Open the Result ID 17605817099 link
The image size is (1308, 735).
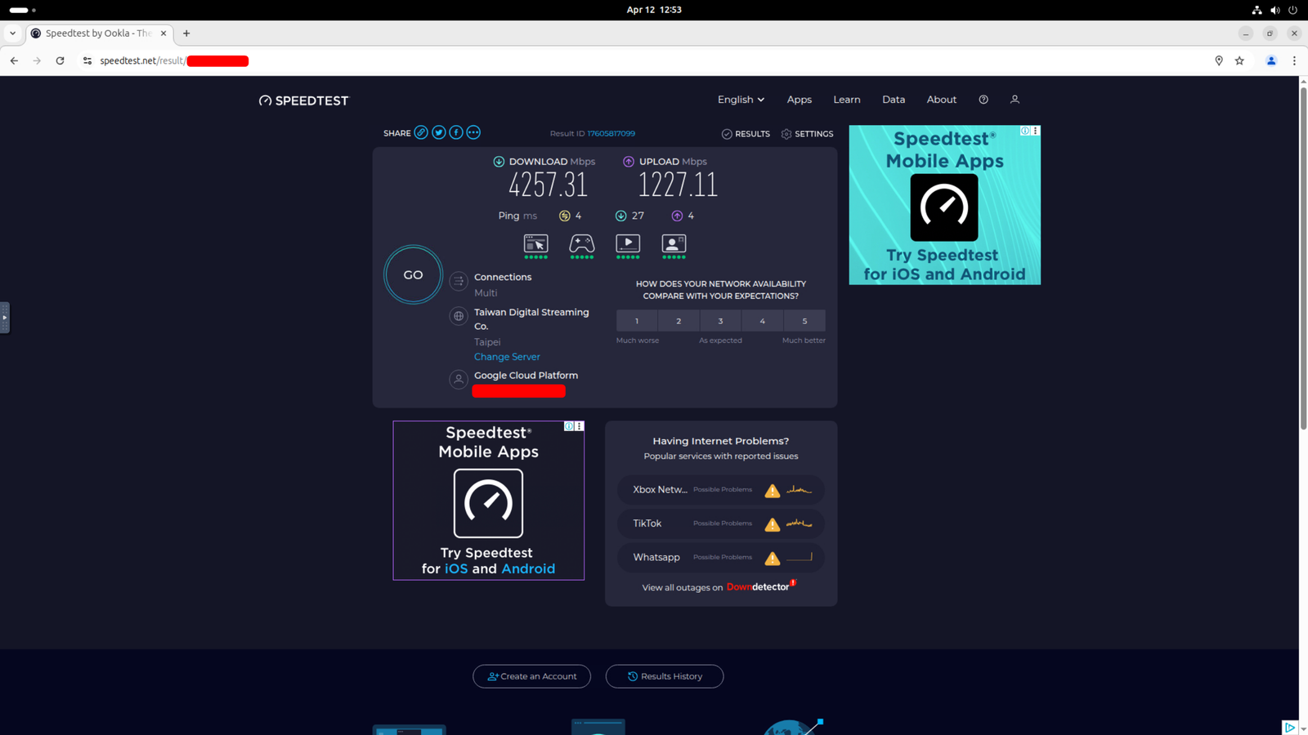(x=611, y=133)
